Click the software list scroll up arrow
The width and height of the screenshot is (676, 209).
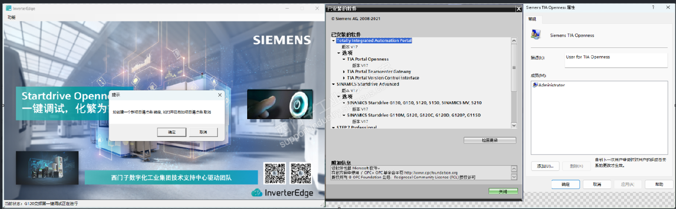click(x=514, y=41)
